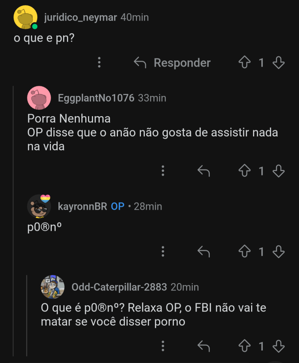Reply to kayronnBR's comment

pos(204,252)
